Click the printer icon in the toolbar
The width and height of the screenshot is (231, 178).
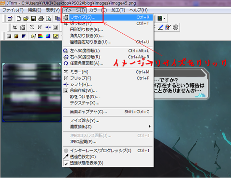[x=41, y=19]
